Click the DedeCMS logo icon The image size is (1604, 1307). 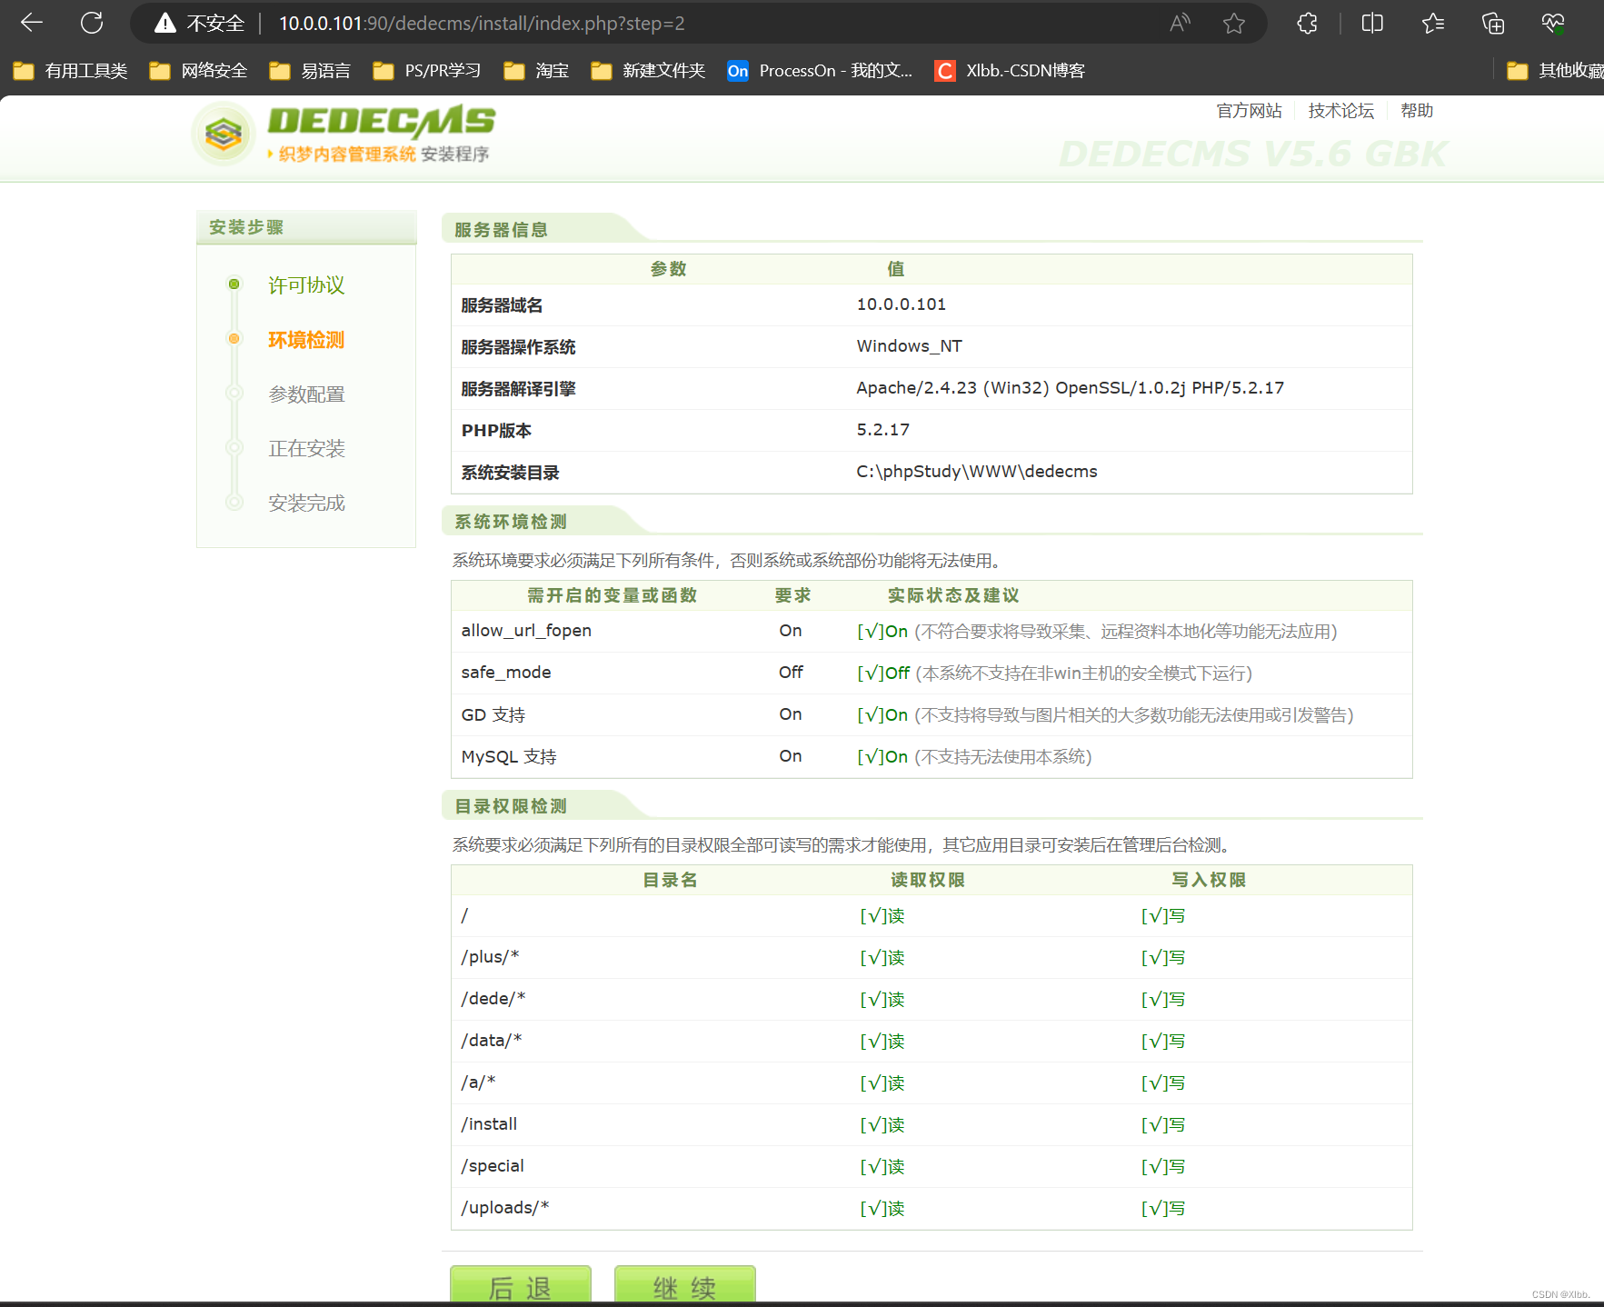click(x=224, y=135)
